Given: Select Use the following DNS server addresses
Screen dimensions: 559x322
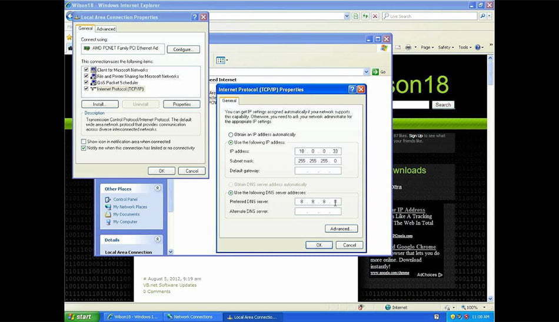Looking at the screenshot, I should 231,193.
